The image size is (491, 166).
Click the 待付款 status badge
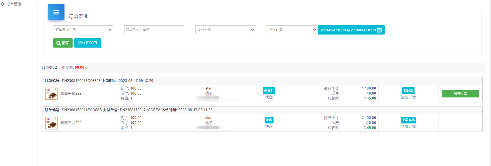(408, 91)
